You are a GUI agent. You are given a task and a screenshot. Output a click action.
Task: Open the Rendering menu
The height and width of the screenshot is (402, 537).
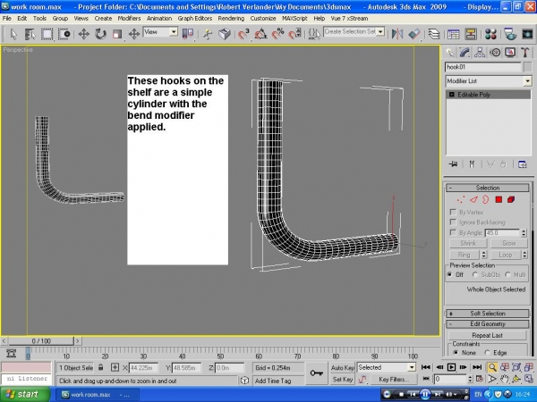pyautogui.click(x=231, y=19)
